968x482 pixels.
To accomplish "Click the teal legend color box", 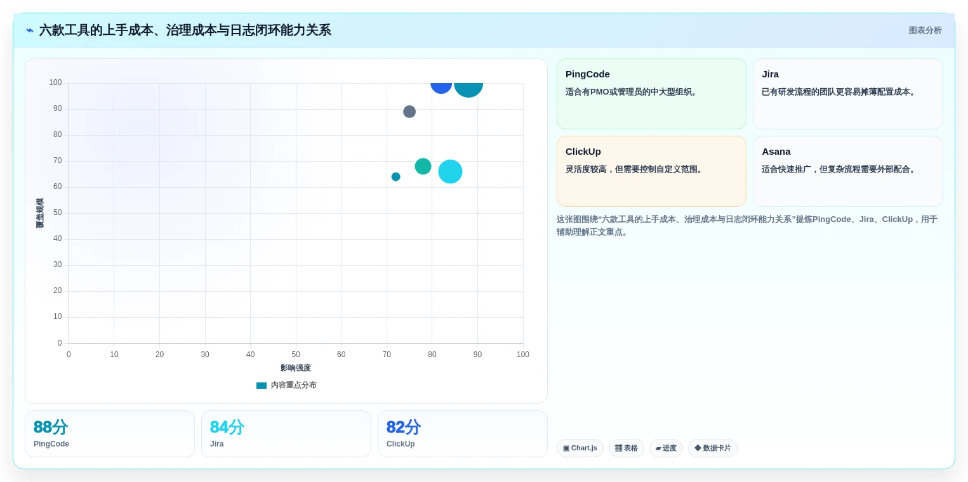I will [x=262, y=386].
